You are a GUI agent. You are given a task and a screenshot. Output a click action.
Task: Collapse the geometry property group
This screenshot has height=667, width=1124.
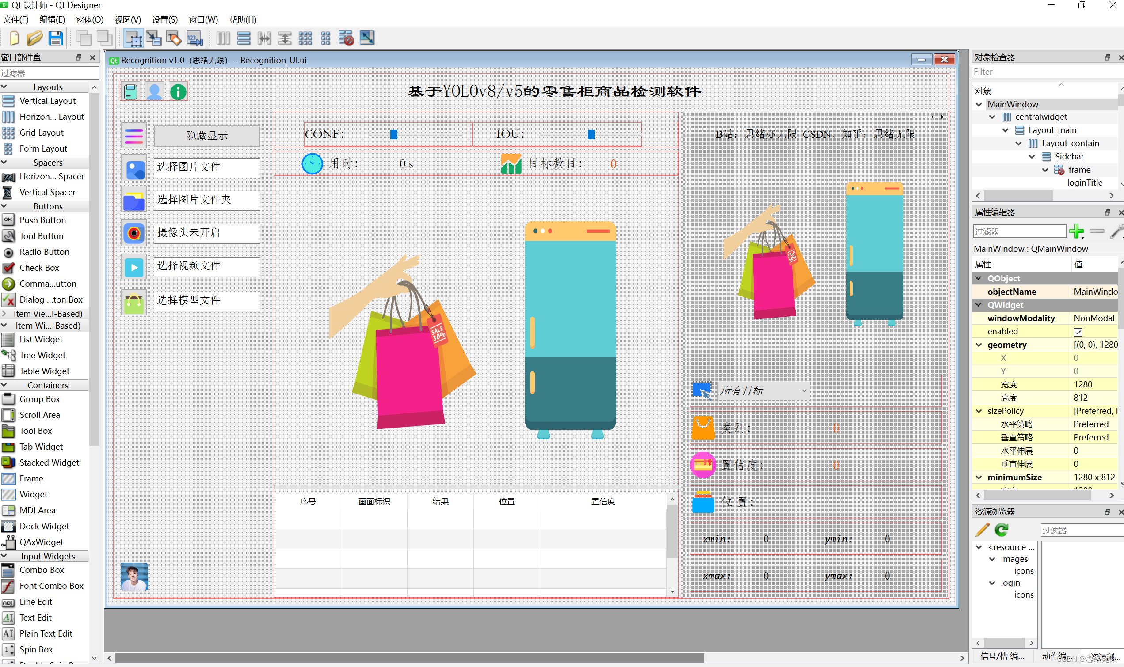pyautogui.click(x=979, y=345)
